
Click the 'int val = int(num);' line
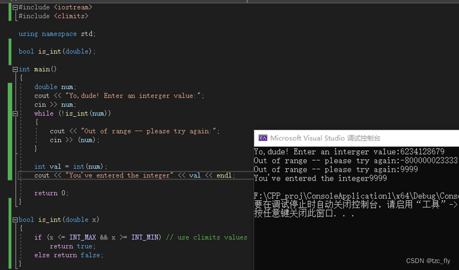[71, 167]
